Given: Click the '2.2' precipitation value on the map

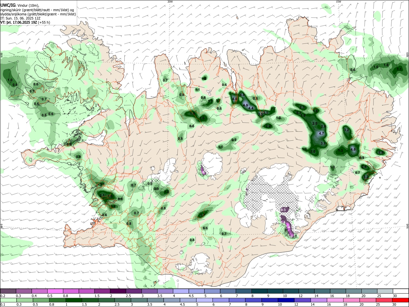Looking at the screenshot, I should point(268,126).
